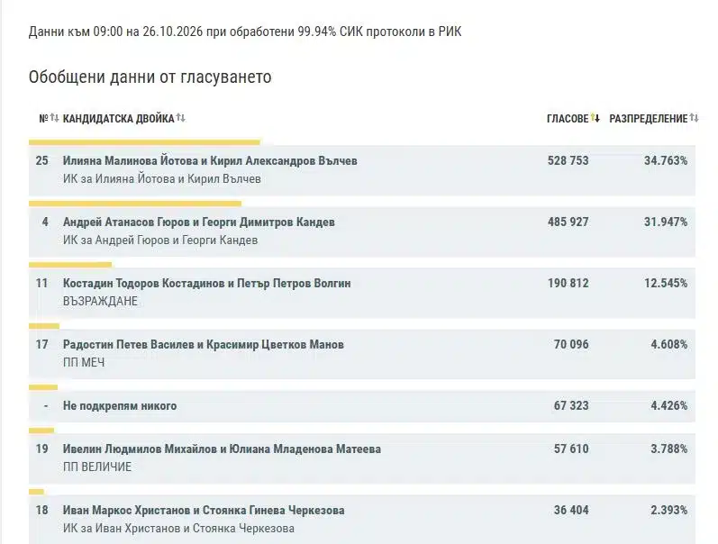Click candidate number 17

pos(41,344)
